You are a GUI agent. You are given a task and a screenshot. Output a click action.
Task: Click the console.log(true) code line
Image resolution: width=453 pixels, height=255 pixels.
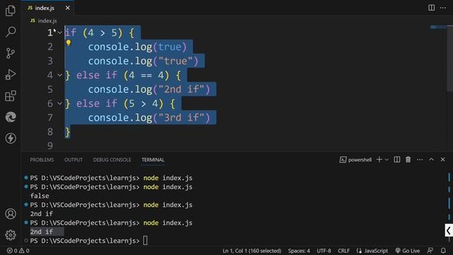137,47
